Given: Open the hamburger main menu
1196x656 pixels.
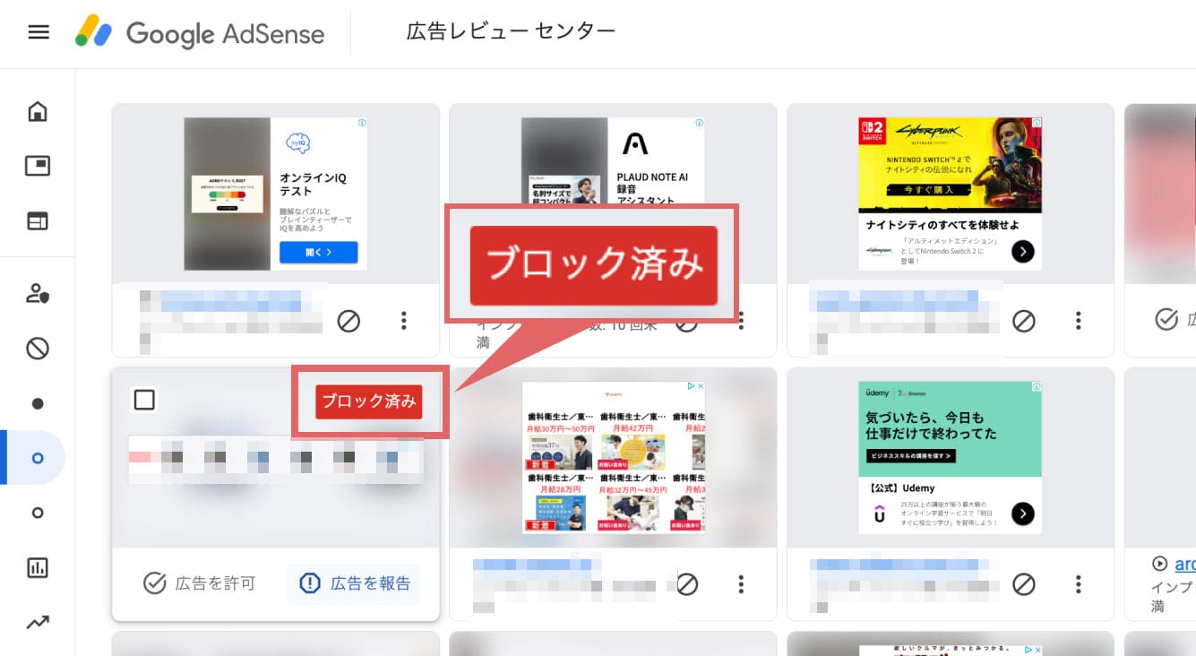Looking at the screenshot, I should [39, 32].
